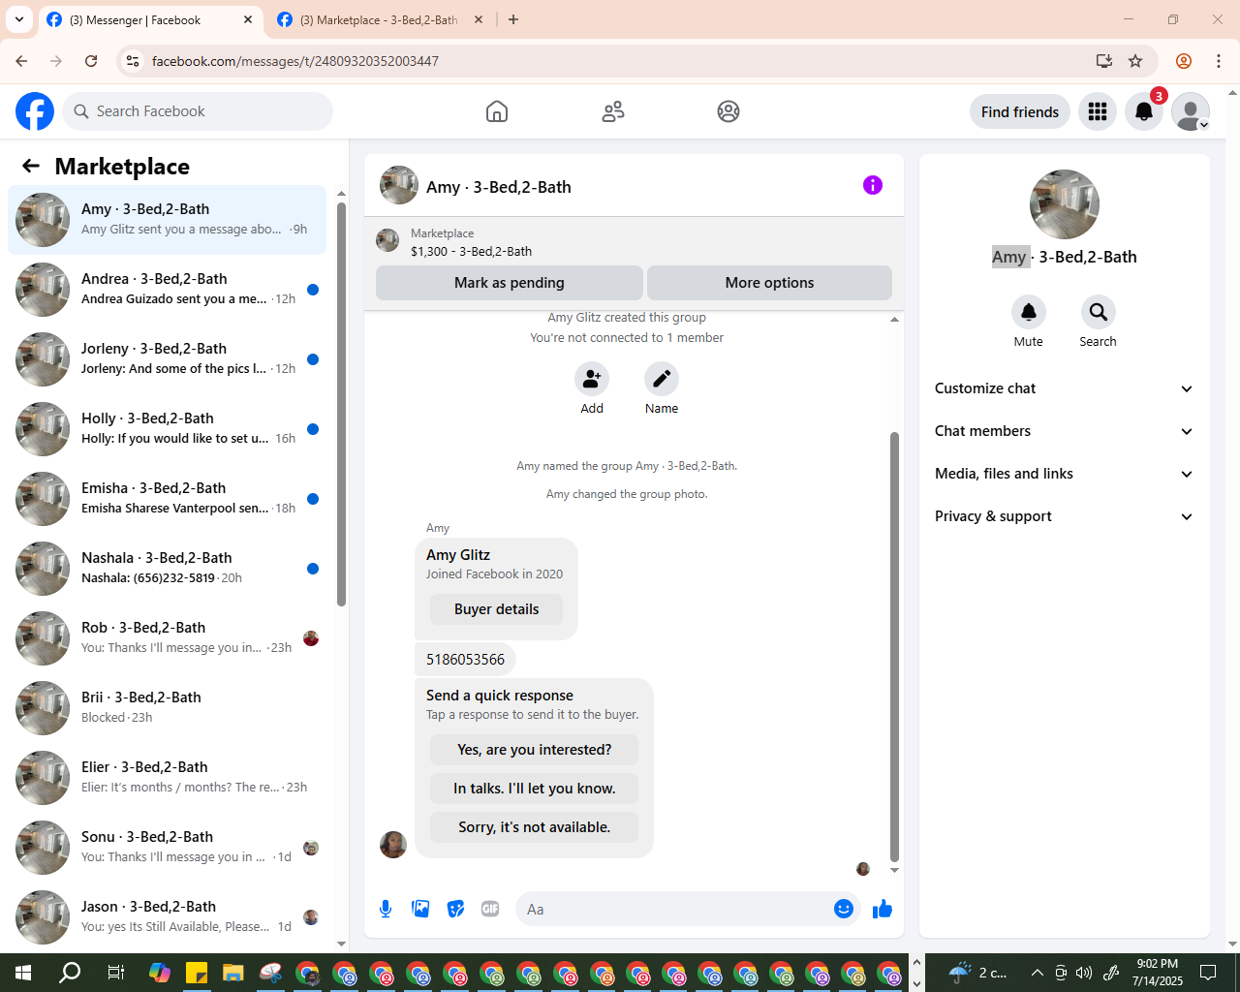Viewport: 1240px width, 992px height.
Task: Add people to the group chat
Action: tap(592, 379)
